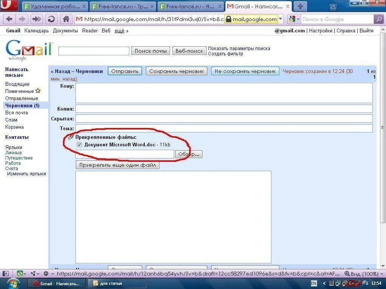Image resolution: width=386 pixels, height=289 pixels.
Task: Click the Обзор... file browse button
Action: [189, 154]
